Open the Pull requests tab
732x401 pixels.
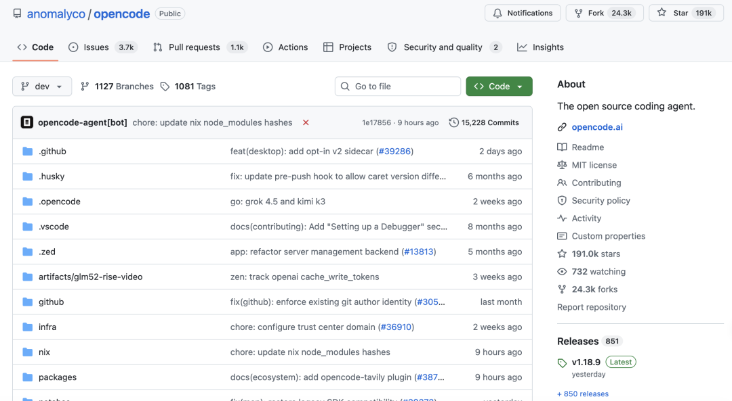click(201, 47)
